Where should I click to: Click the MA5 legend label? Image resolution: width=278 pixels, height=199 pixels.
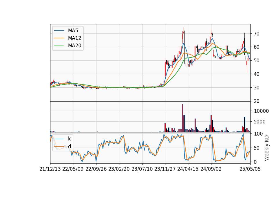point(73,31)
